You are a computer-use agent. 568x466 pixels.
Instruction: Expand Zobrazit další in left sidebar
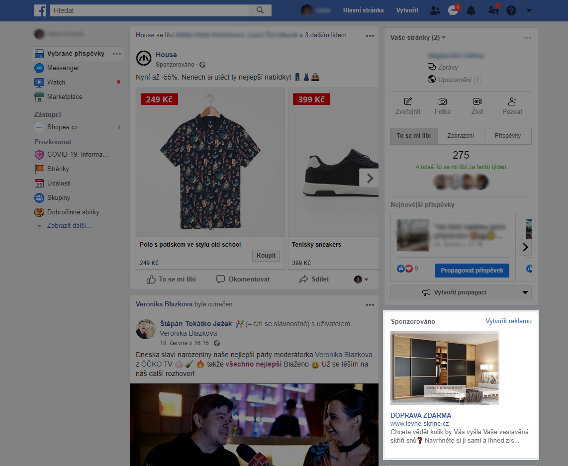click(69, 225)
